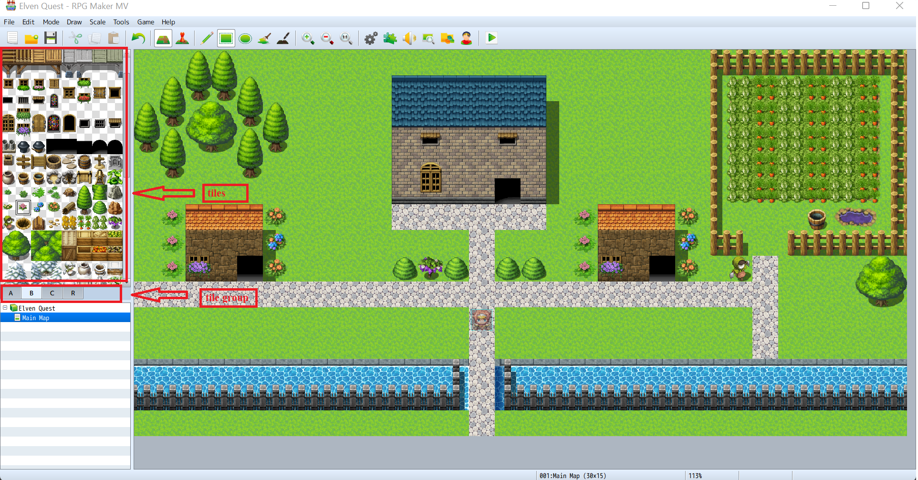Viewport: 918px width, 480px height.
Task: Select the Pencil drawing tool
Action: click(x=207, y=38)
